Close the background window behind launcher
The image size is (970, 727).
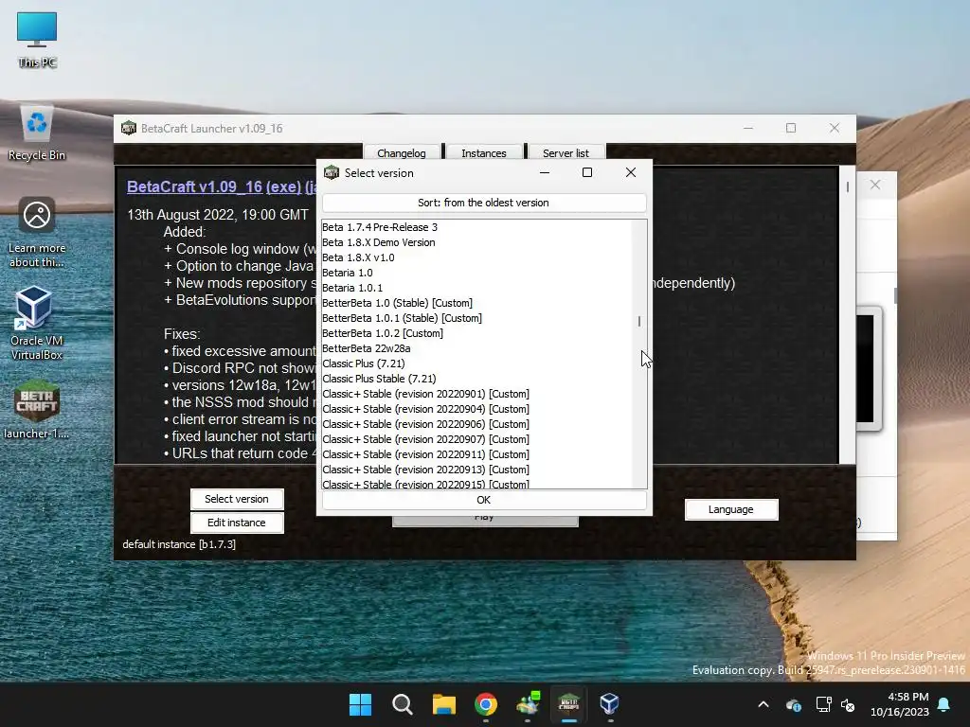pyautogui.click(x=874, y=185)
